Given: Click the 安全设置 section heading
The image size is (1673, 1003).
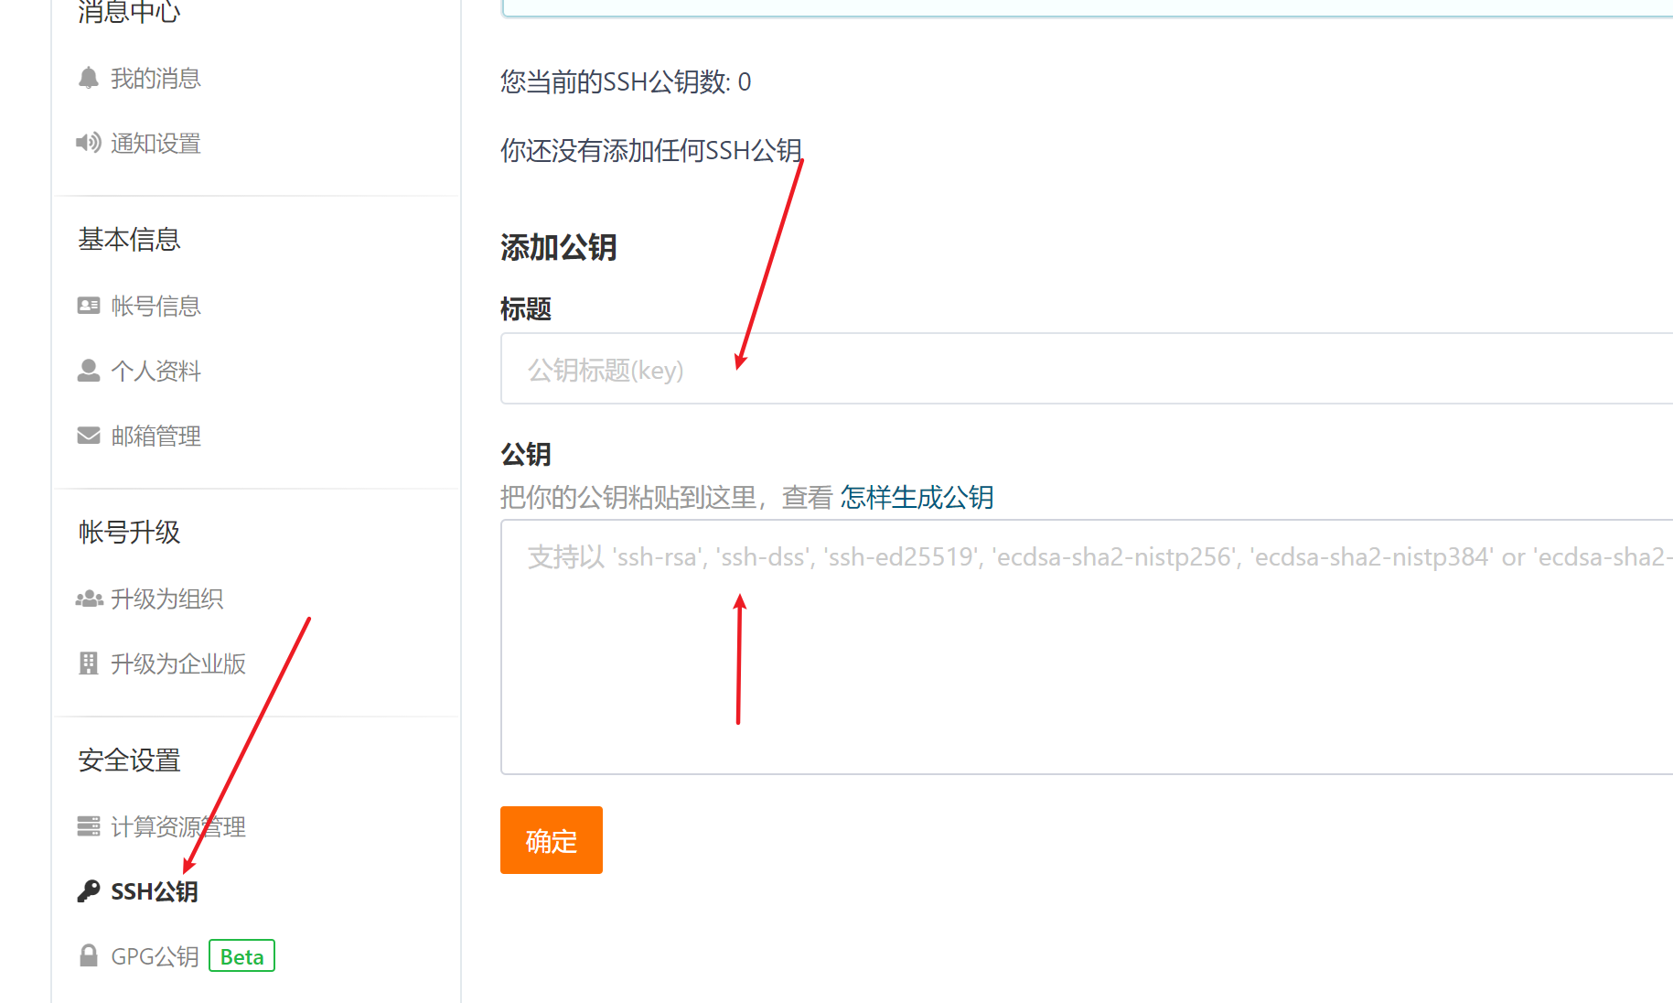Looking at the screenshot, I should click(129, 760).
